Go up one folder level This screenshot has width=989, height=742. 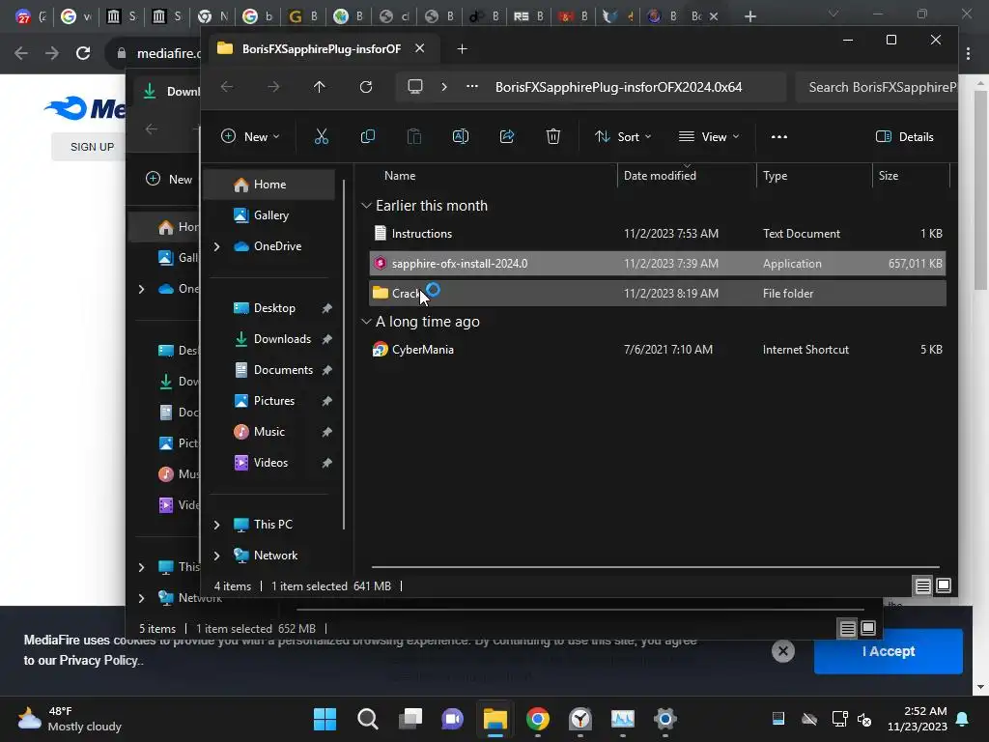319,87
